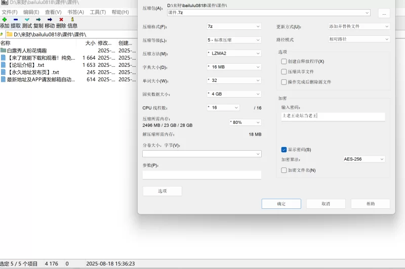The height and width of the screenshot is (269, 405).
Task: Click the browse ... button for archive
Action: coord(384,14)
